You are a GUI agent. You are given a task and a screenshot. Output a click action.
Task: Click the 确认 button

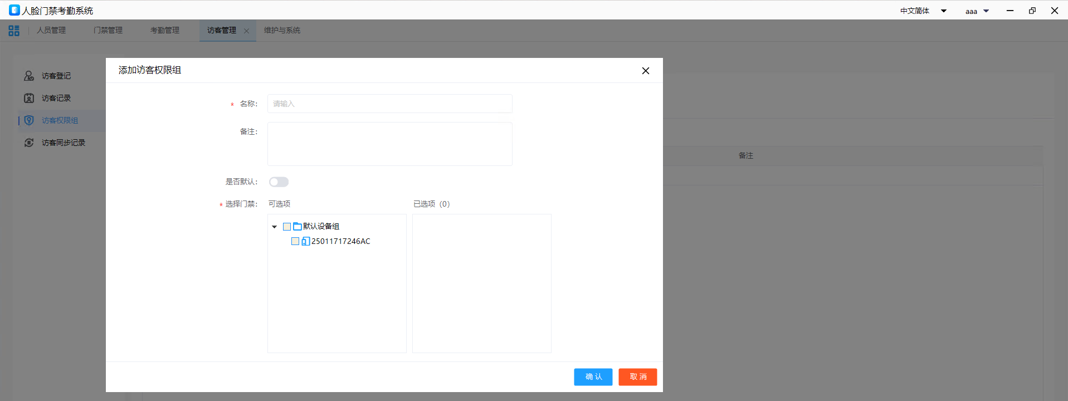pyautogui.click(x=593, y=377)
